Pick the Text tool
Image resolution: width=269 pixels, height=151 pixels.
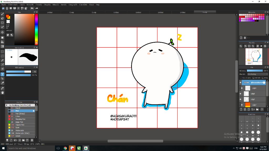(2, 74)
